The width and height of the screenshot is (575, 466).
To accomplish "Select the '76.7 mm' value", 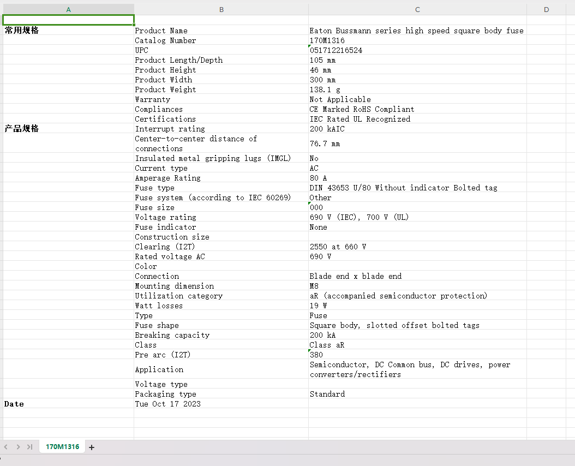I will (418, 144).
